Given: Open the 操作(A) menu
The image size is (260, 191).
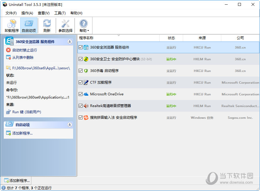Looking at the screenshot, I should 27,13.
